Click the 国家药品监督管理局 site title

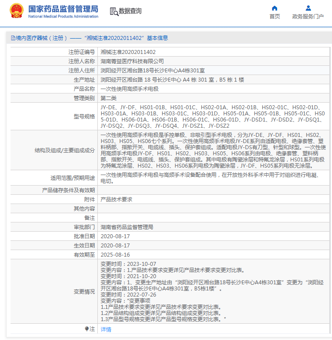pyautogui.click(x=63, y=9)
